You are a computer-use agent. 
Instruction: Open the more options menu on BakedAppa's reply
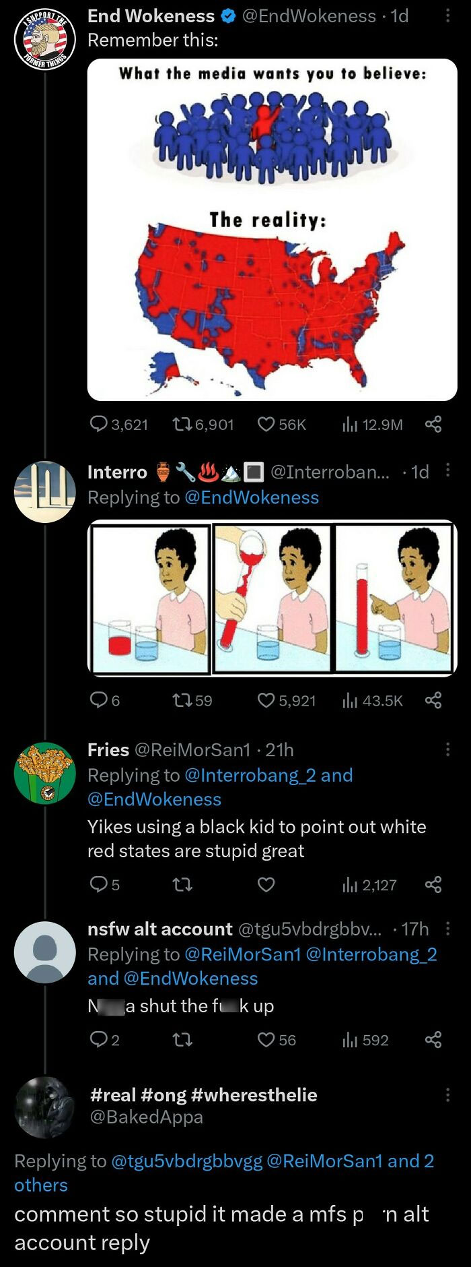(x=448, y=1094)
